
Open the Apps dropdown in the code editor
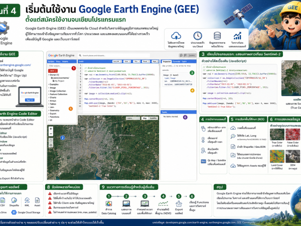[x=155, y=61]
